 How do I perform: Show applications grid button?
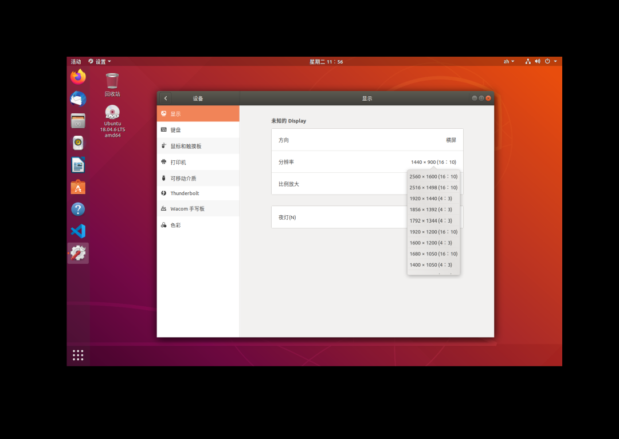(x=78, y=355)
